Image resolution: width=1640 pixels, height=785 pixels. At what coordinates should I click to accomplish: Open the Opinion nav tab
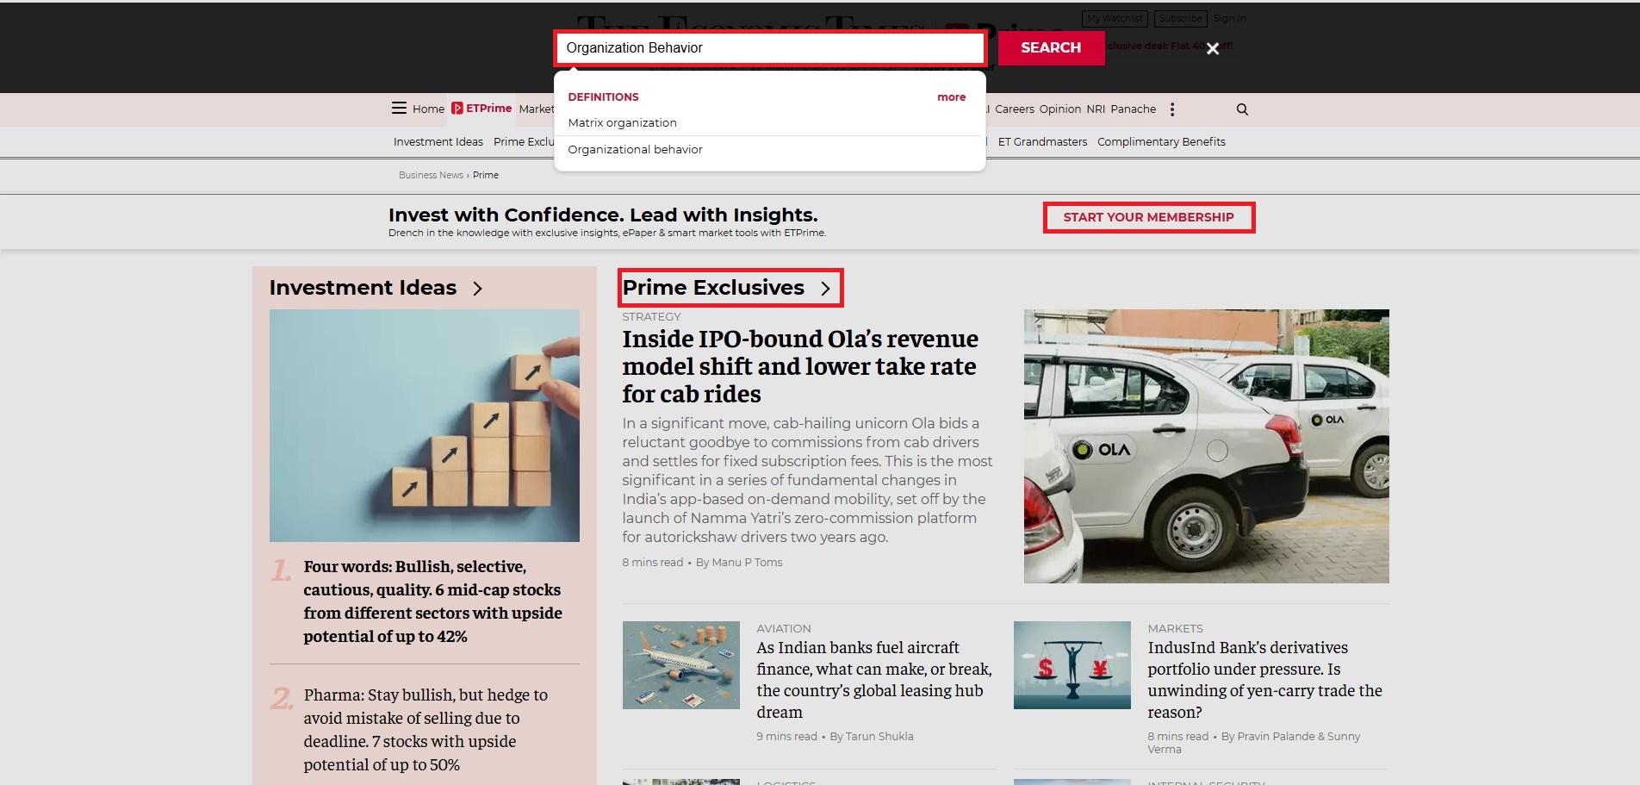point(1059,109)
